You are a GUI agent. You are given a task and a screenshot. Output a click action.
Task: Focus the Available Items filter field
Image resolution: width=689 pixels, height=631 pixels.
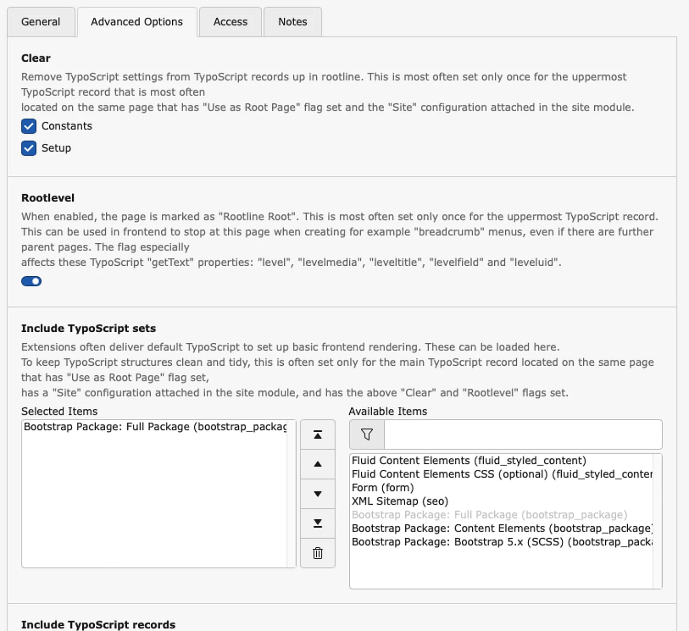[522, 435]
